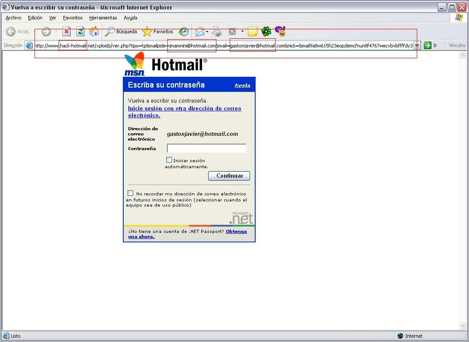Image resolution: width=469 pixels, height=342 pixels.
Task: Open the Búsqueda search pane
Action: [121, 31]
